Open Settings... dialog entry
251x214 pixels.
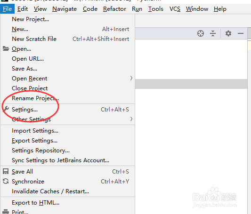67,110
